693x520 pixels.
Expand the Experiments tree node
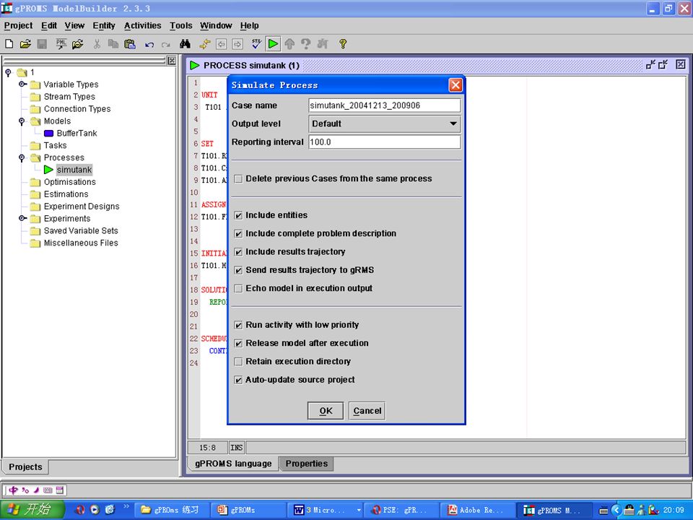(22, 218)
